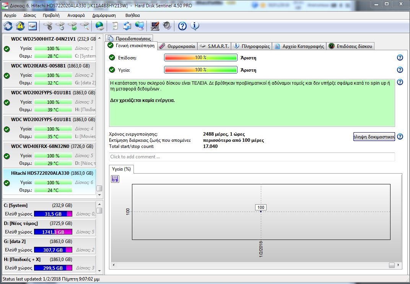
Task: Click the G: [data 2] partition entry
Action: pyautogui.click(x=49, y=246)
